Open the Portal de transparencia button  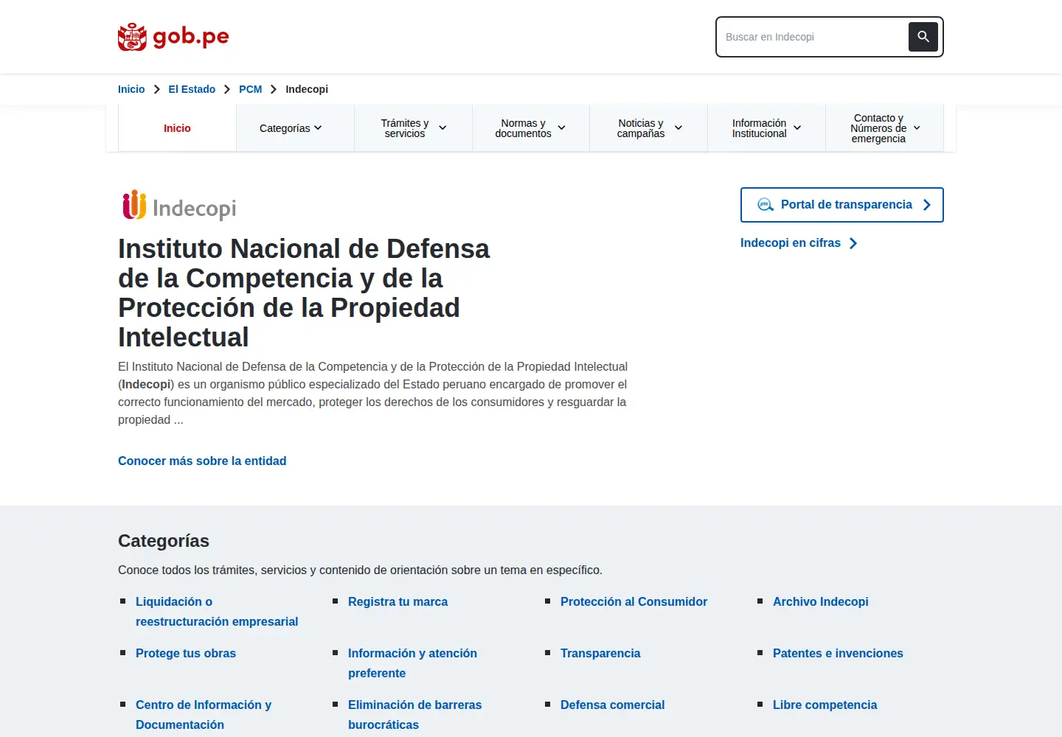[x=842, y=205]
